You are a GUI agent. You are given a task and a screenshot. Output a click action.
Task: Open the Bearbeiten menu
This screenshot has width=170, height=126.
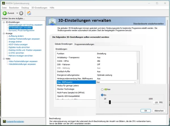click(14, 8)
